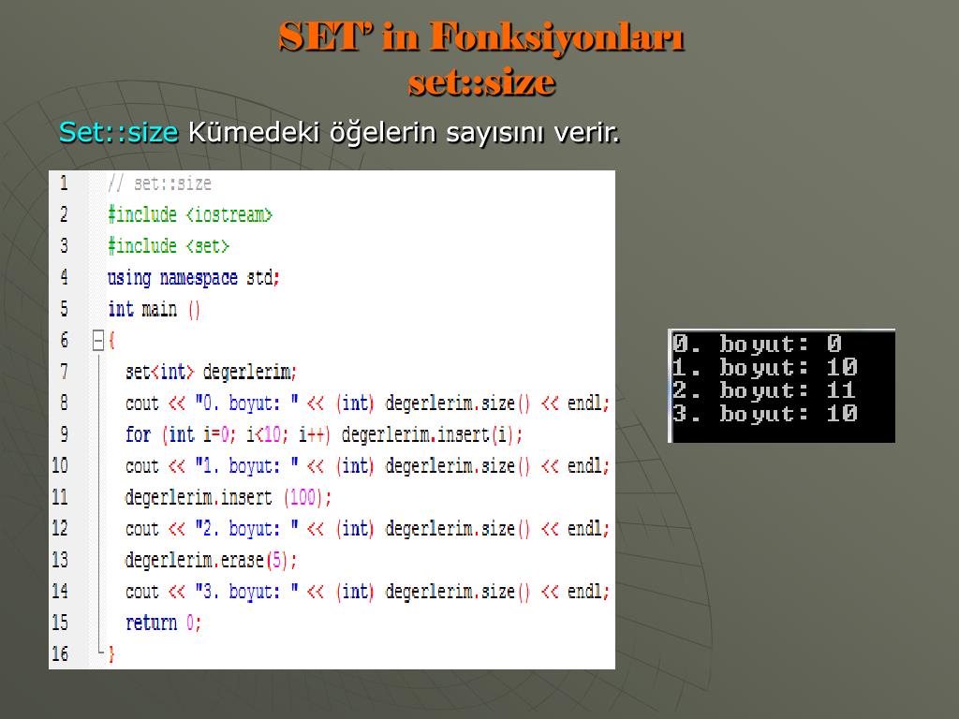Click the cyan 'Set::size' text in description

(x=119, y=132)
